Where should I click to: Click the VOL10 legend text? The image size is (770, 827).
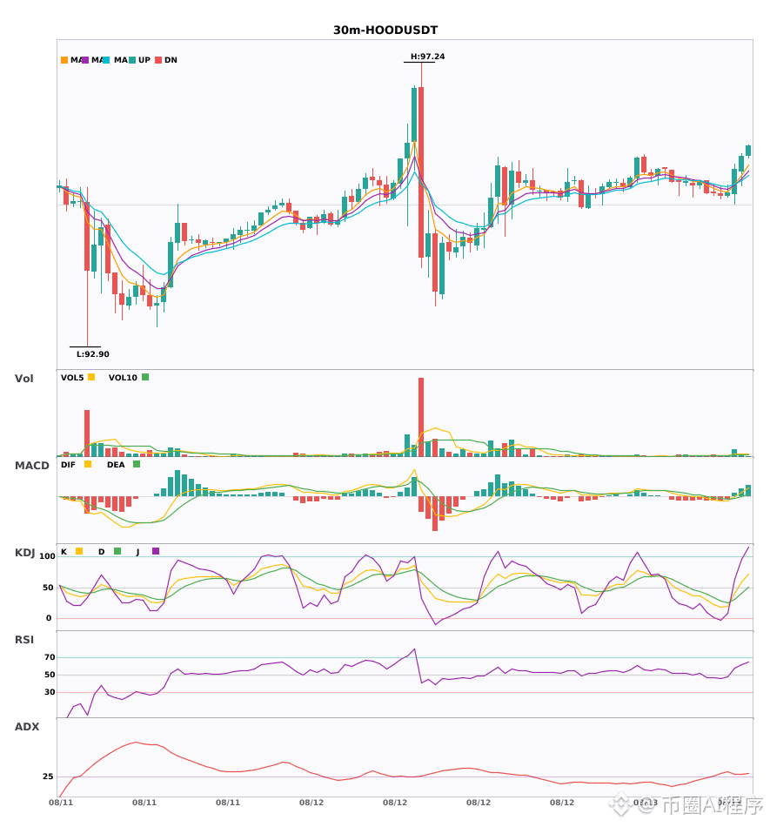pos(123,378)
